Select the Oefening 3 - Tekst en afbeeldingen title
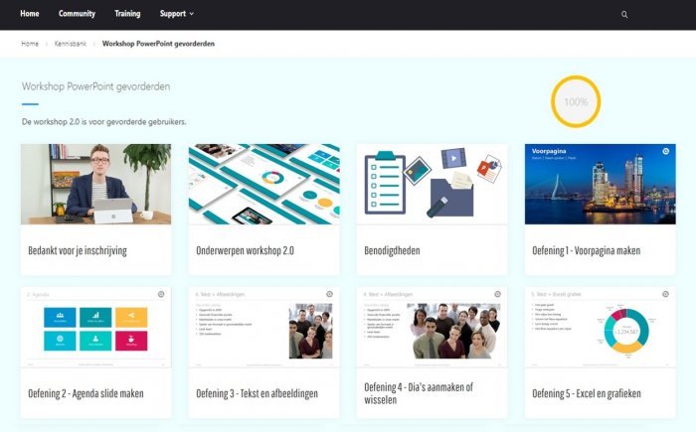 (x=257, y=393)
